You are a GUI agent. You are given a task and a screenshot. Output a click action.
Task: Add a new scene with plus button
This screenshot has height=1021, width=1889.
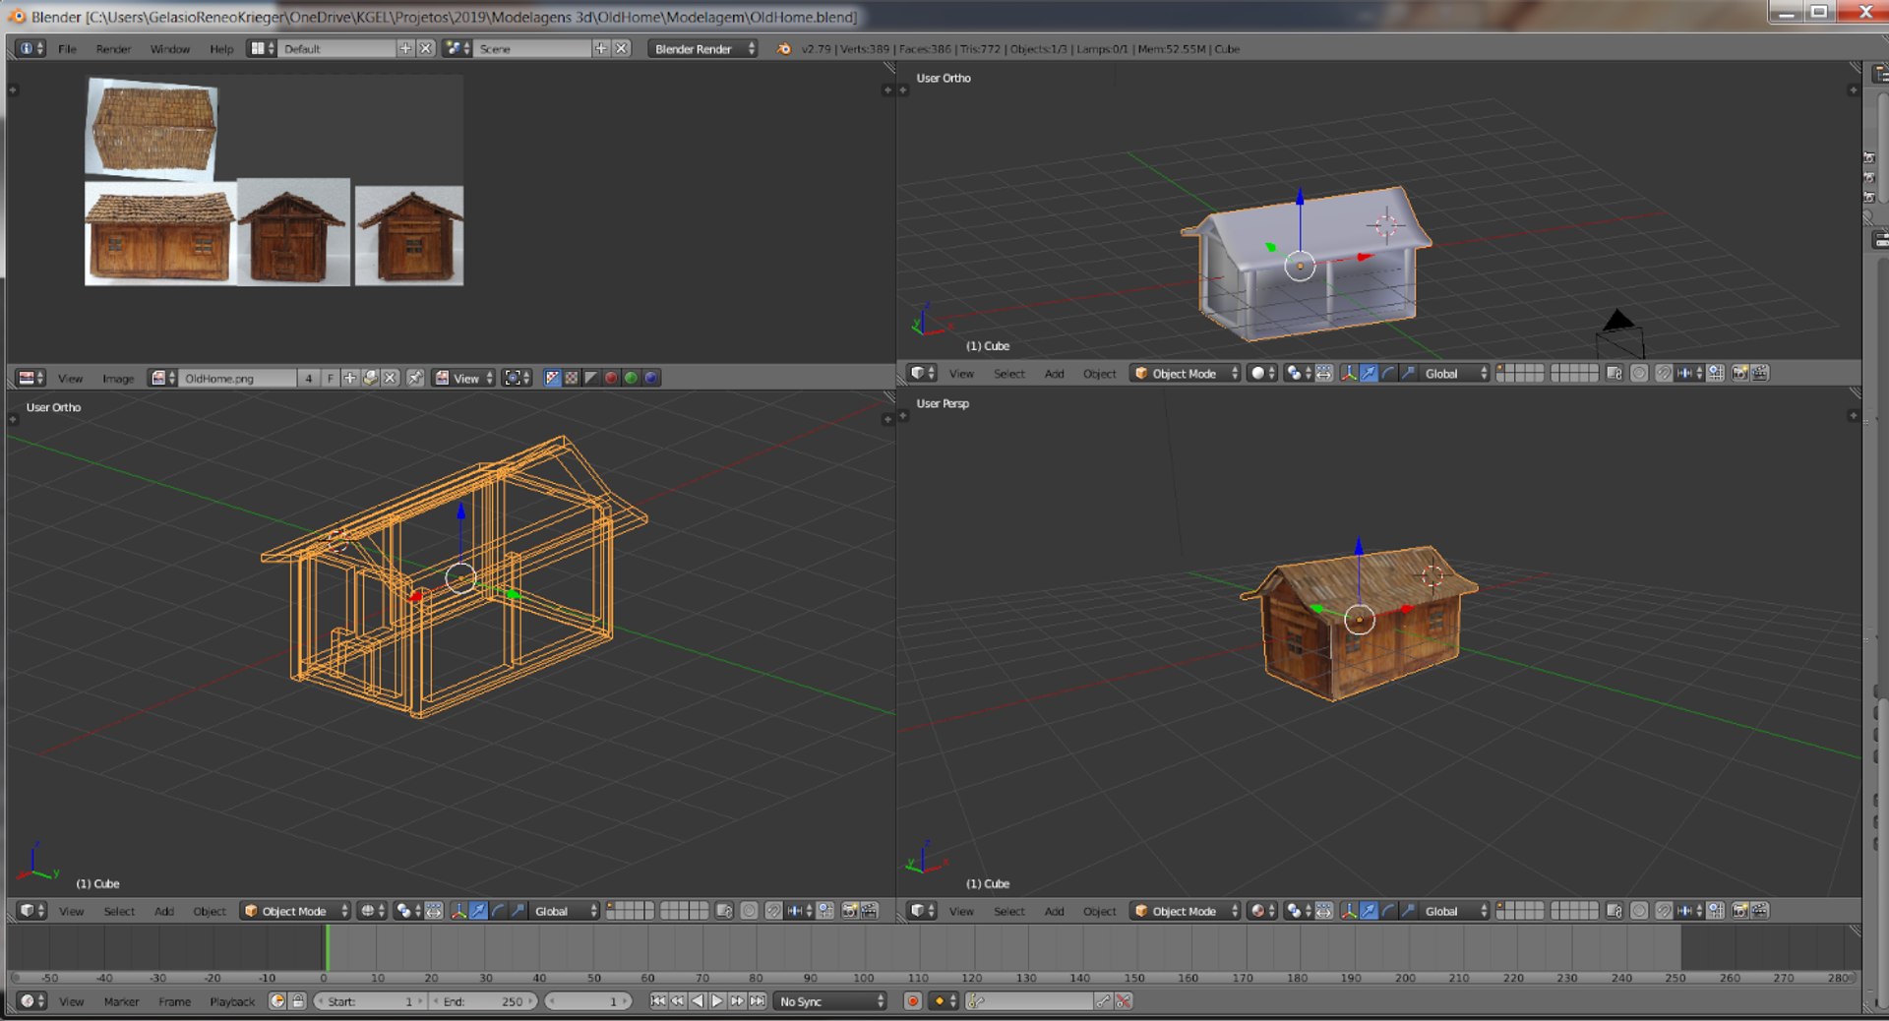(601, 48)
